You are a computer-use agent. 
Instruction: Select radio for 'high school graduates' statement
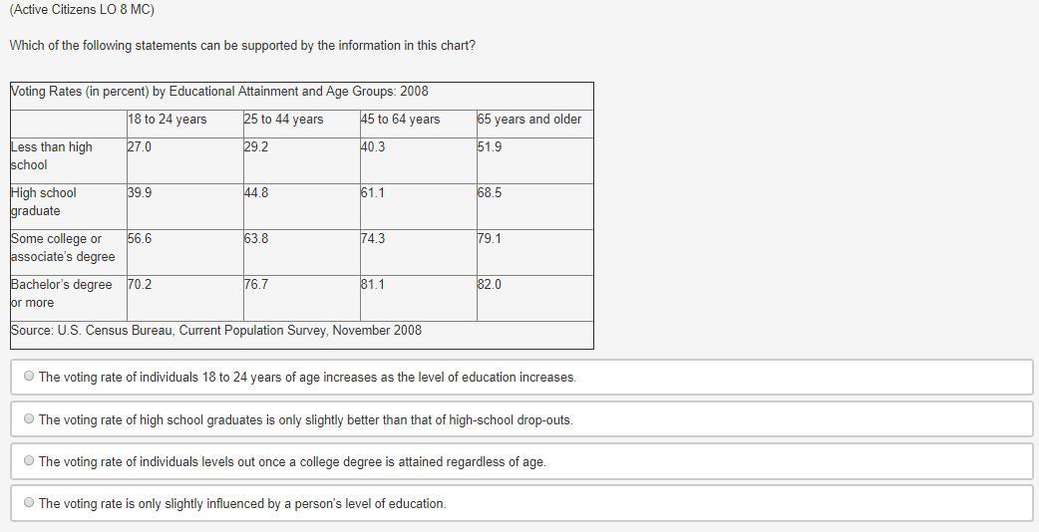29,418
